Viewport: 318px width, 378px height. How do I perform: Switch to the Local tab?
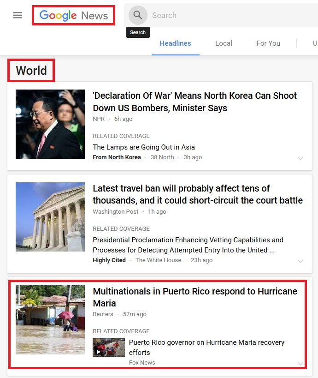point(224,43)
